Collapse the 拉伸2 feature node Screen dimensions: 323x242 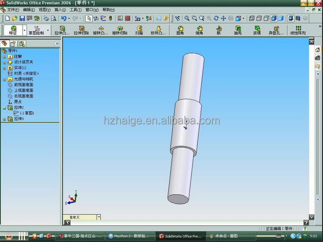point(4,108)
